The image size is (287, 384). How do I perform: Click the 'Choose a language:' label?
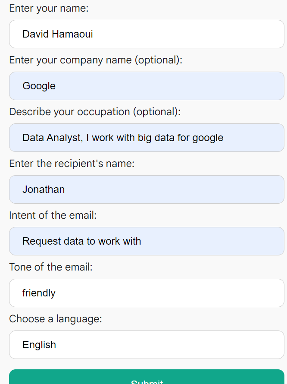tap(55, 319)
